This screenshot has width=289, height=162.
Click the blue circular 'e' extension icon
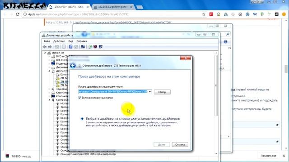point(247,14)
